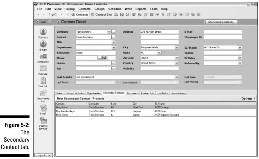The image size is (259, 159).
Task: Click the Help question-mark icon in the toolbar
Action: tap(199, 15)
